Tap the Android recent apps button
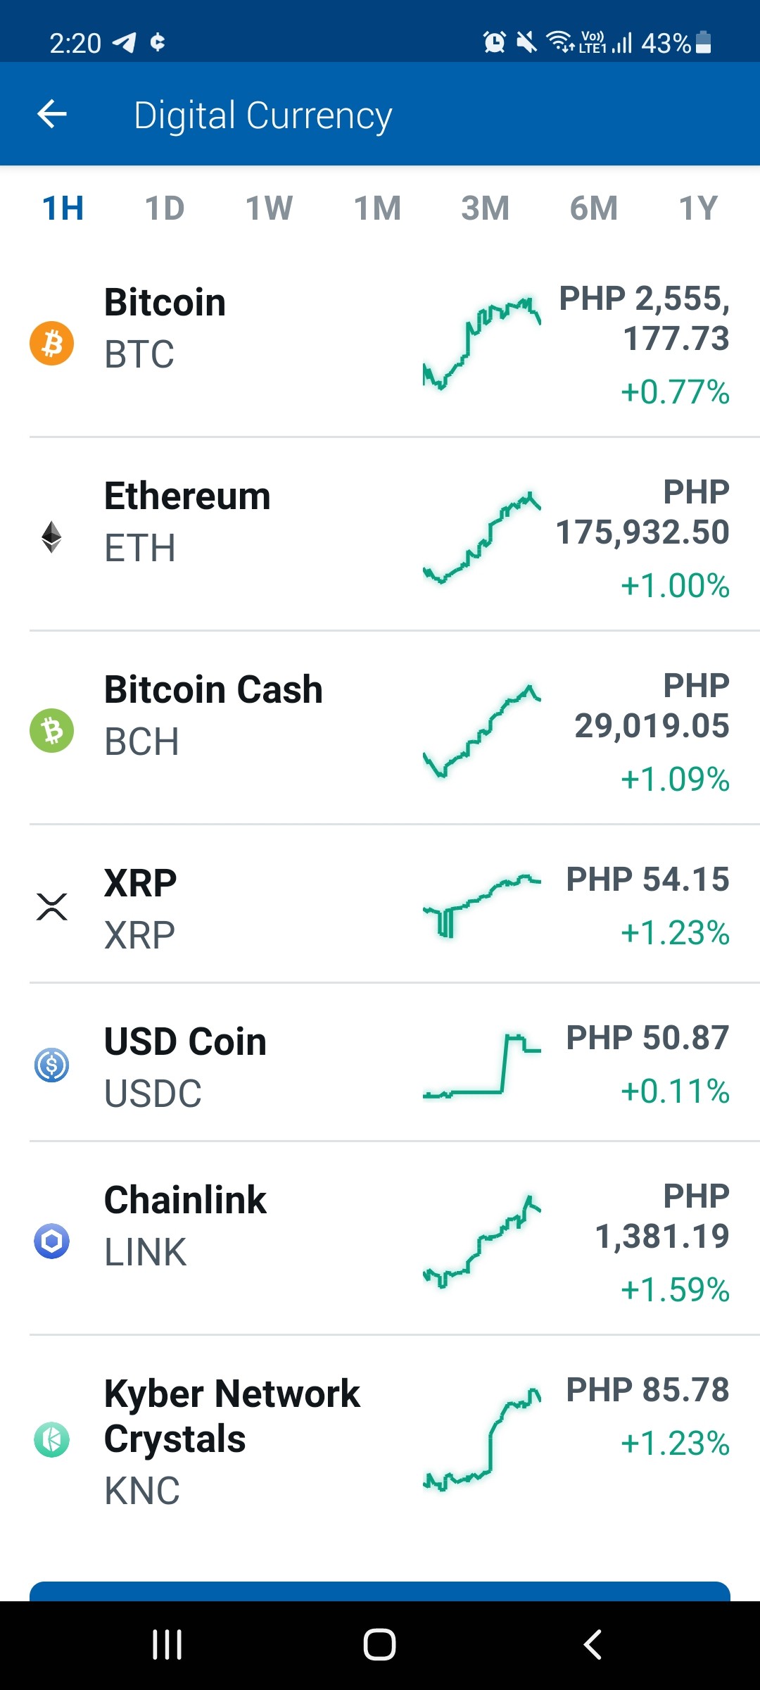The height and width of the screenshot is (1690, 760). pyautogui.click(x=167, y=1645)
